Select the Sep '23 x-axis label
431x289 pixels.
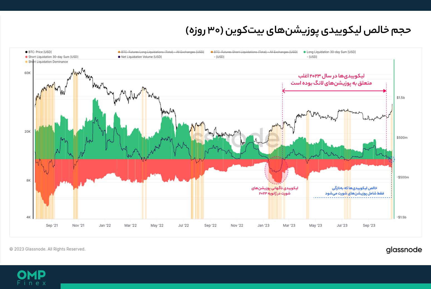click(369, 225)
